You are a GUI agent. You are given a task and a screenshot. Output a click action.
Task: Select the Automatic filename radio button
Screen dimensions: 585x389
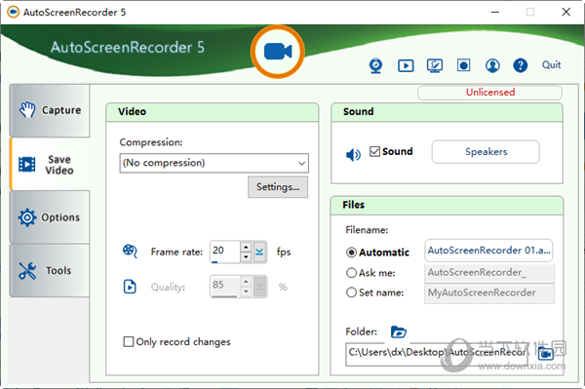coord(351,253)
